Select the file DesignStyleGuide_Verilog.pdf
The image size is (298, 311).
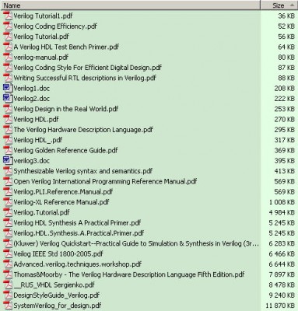click(57, 295)
